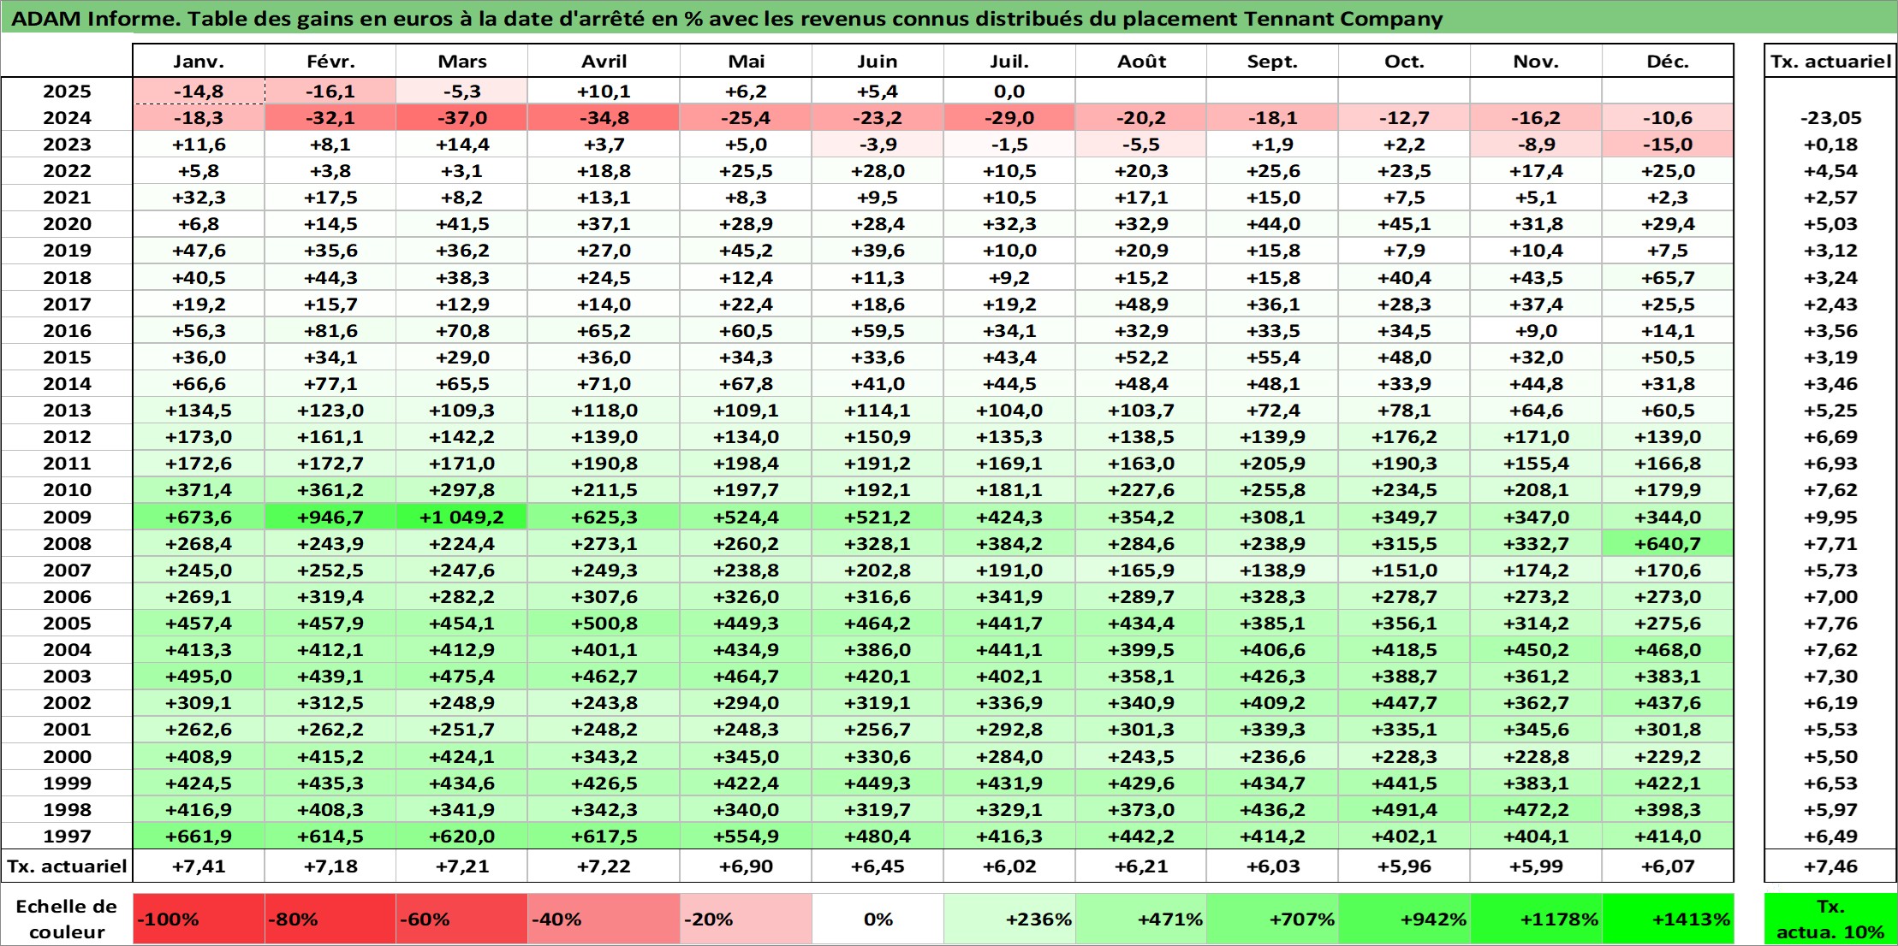Select cell value -14,8
This screenshot has width=1898, height=946.
(199, 92)
